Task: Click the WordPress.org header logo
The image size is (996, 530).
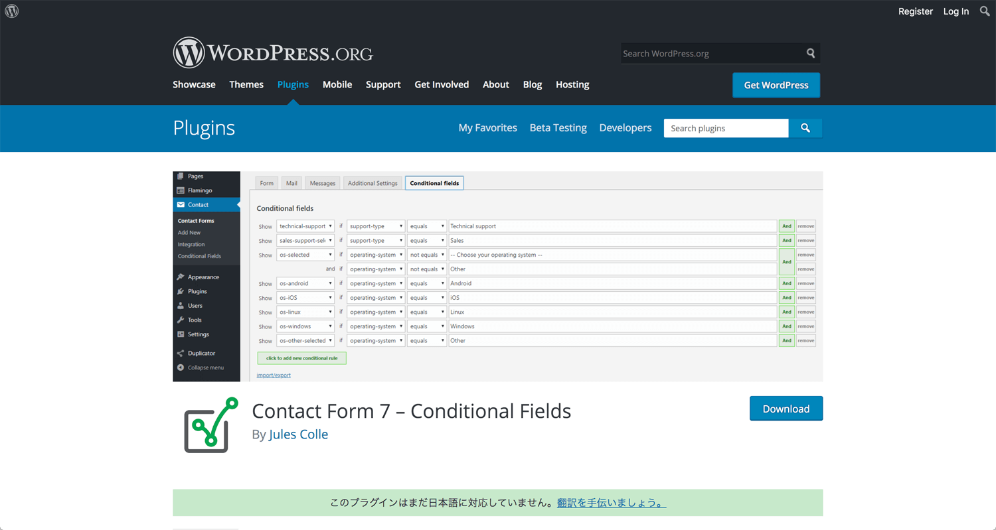Action: pos(273,52)
